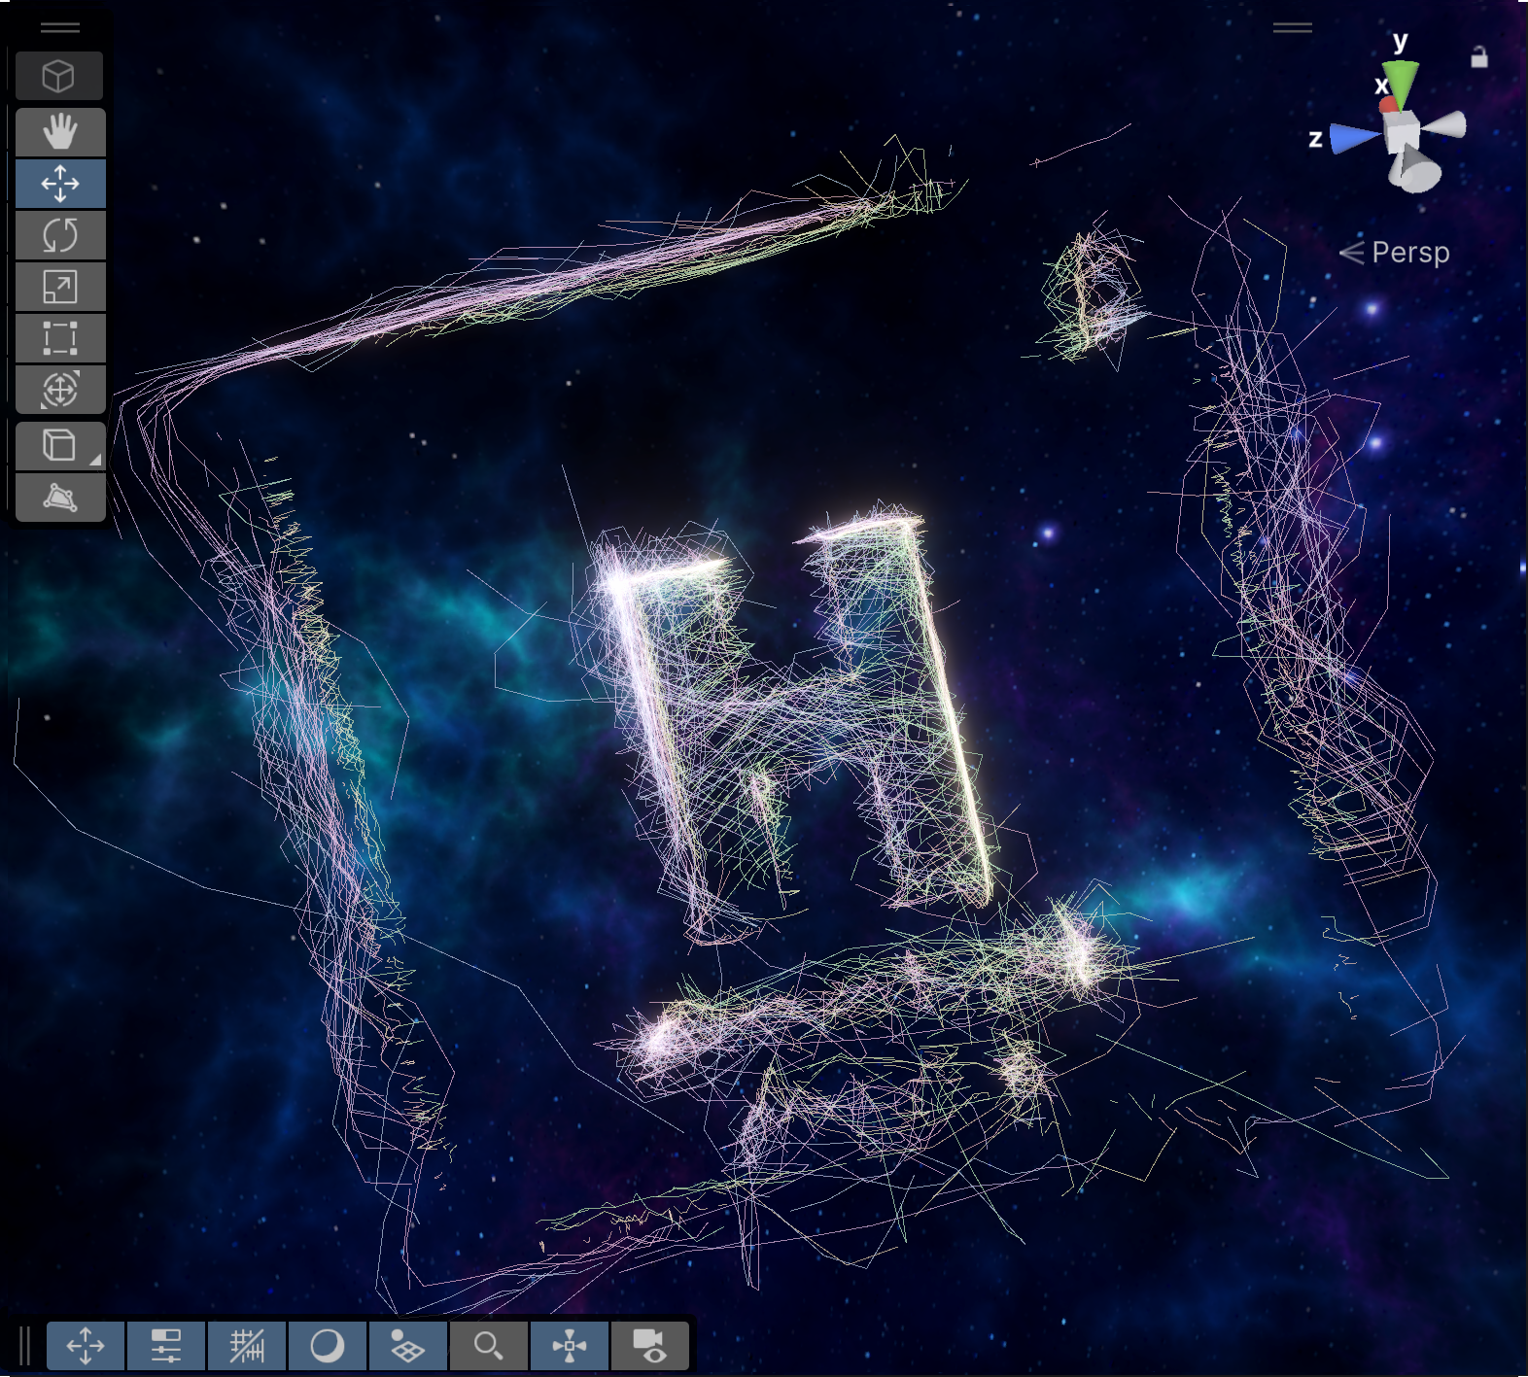The height and width of the screenshot is (1377, 1528).
Task: Select the polygon shape edit tool
Action: click(60, 498)
